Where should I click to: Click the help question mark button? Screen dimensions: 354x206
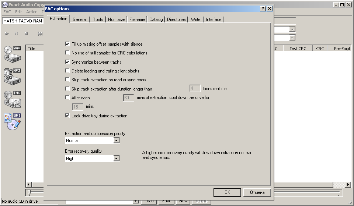[263, 9]
